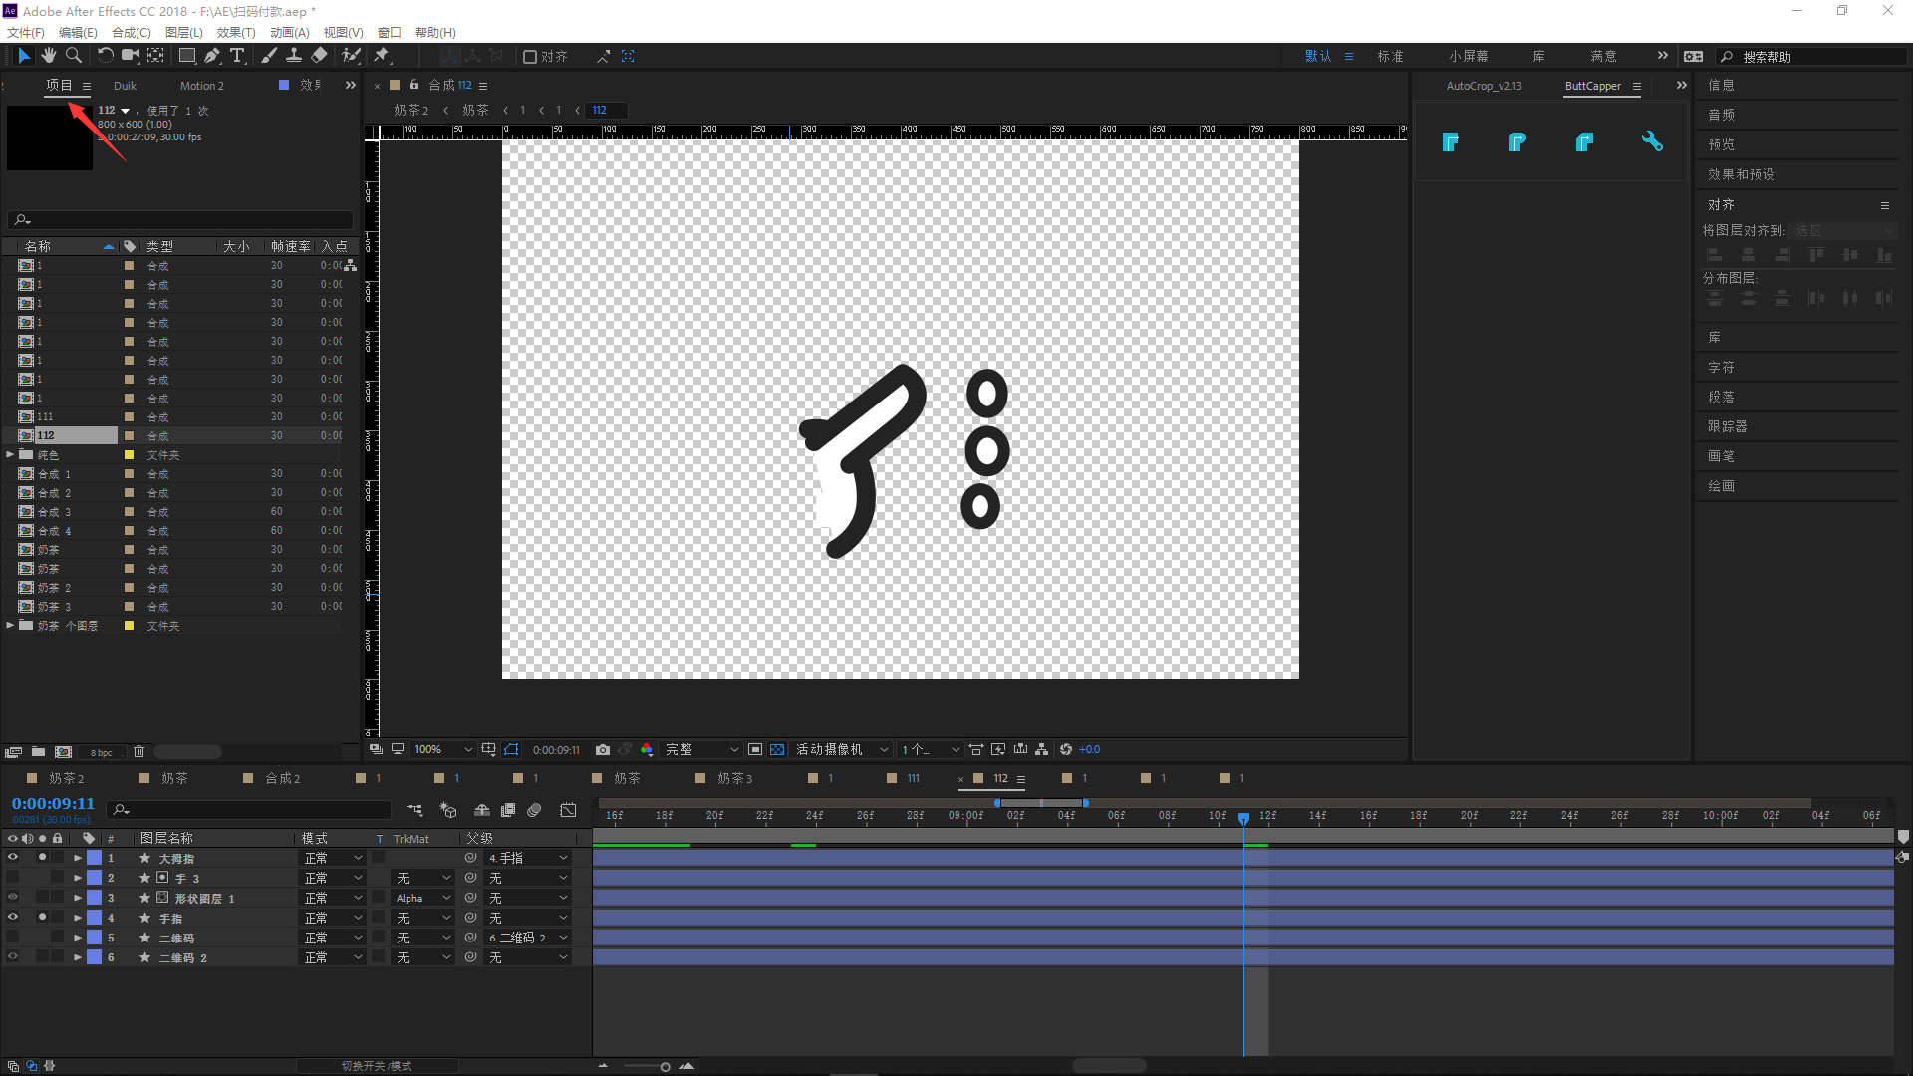Toggle visibility eye of layer 大拇指
Image resolution: width=1913 pixels, height=1076 pixels.
[x=12, y=858]
